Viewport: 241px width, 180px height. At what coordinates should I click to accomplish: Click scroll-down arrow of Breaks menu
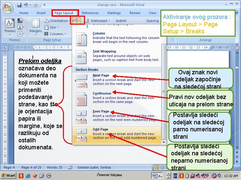click(x=164, y=142)
